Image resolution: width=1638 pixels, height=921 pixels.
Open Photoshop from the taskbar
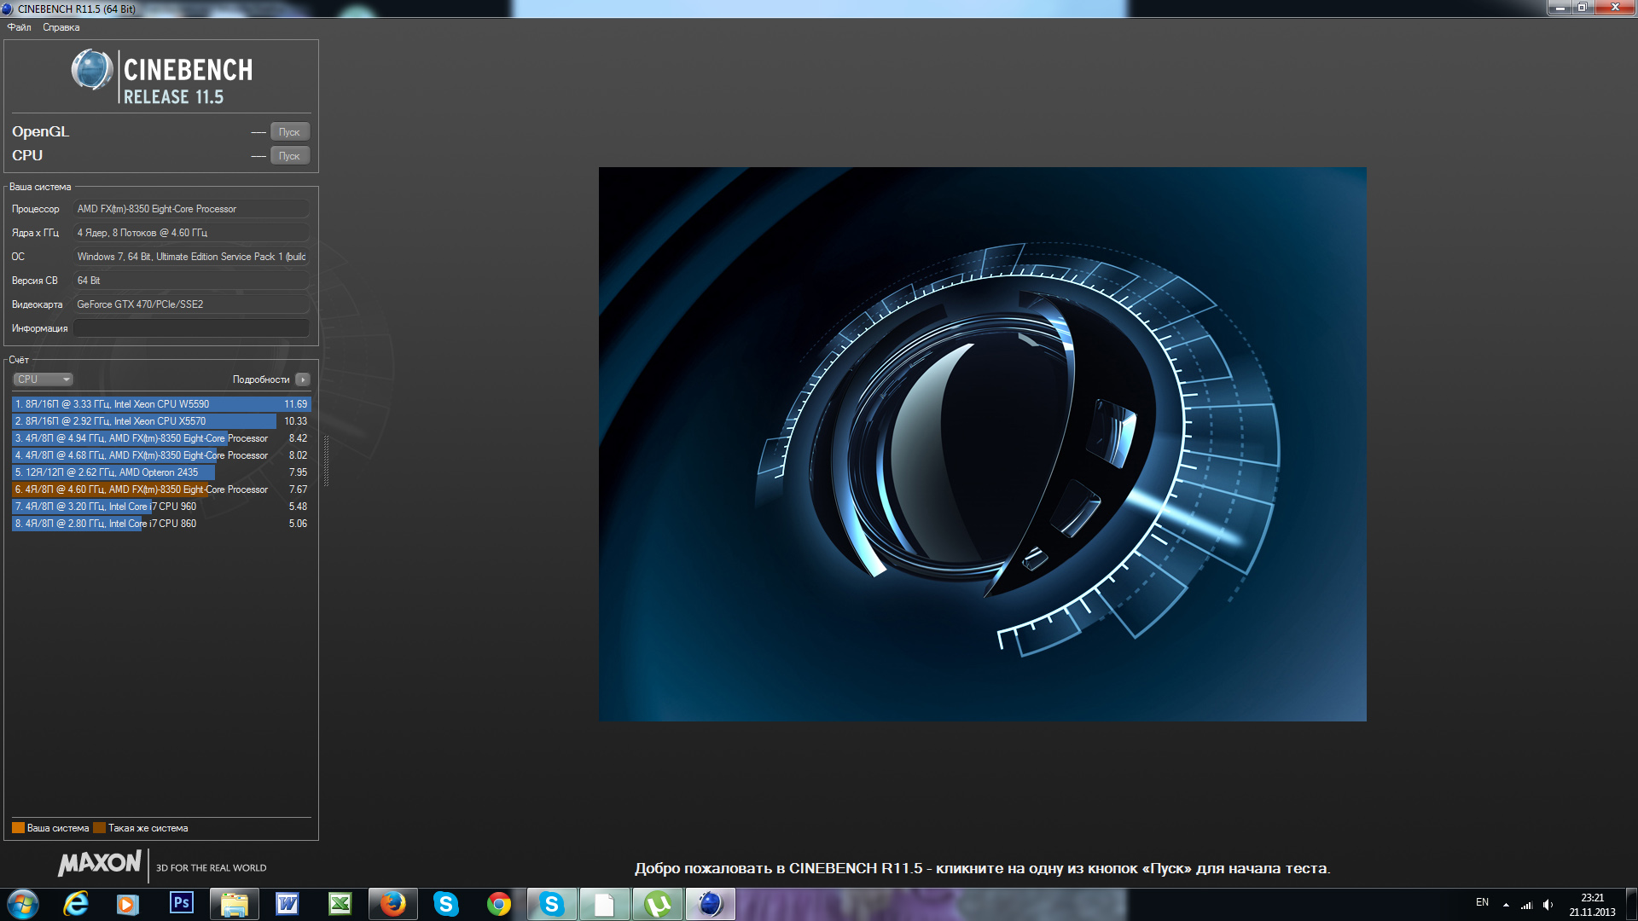point(181,903)
